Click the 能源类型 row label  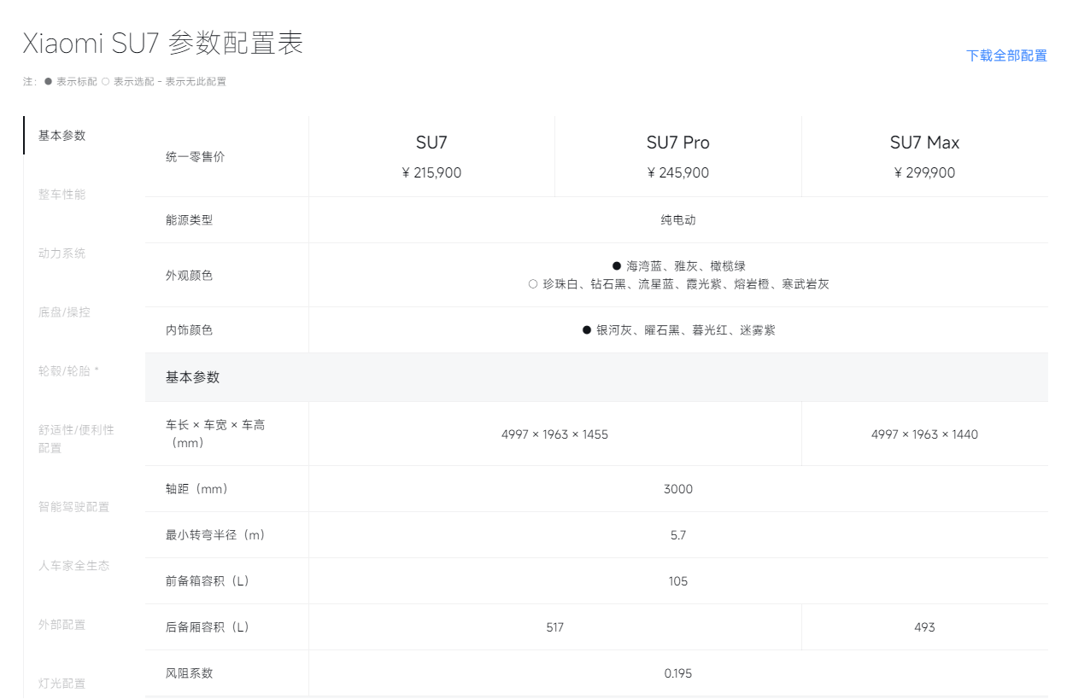(190, 220)
